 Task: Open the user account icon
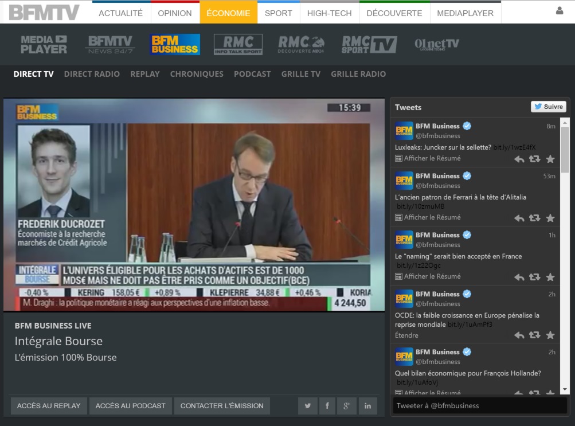(x=559, y=11)
